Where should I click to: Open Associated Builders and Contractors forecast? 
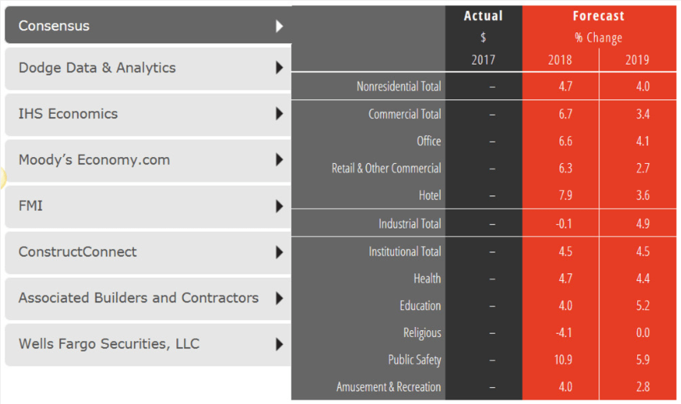coord(139,298)
